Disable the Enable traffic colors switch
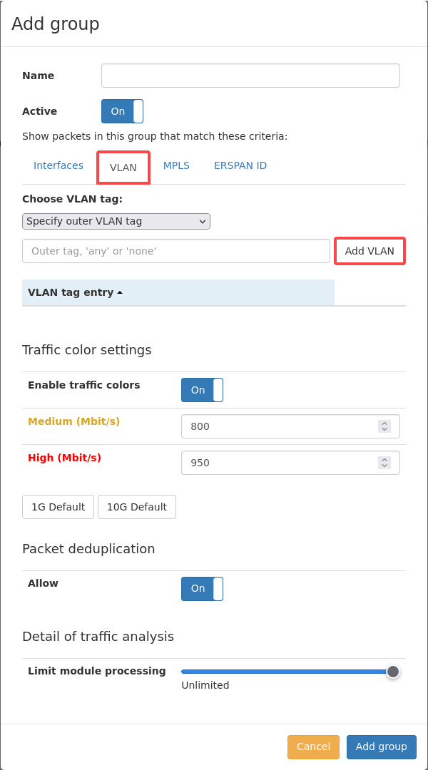 tap(202, 390)
